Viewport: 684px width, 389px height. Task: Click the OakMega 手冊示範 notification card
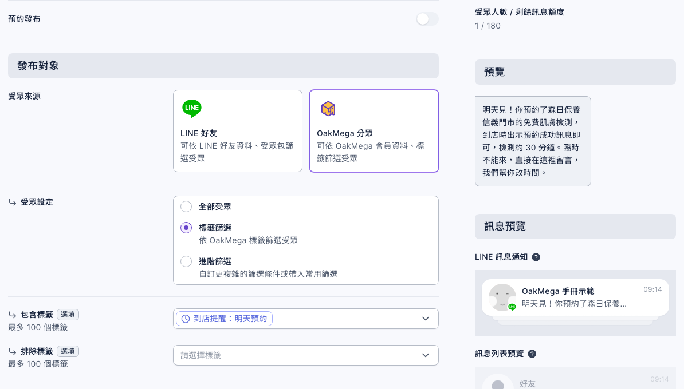coord(575,297)
